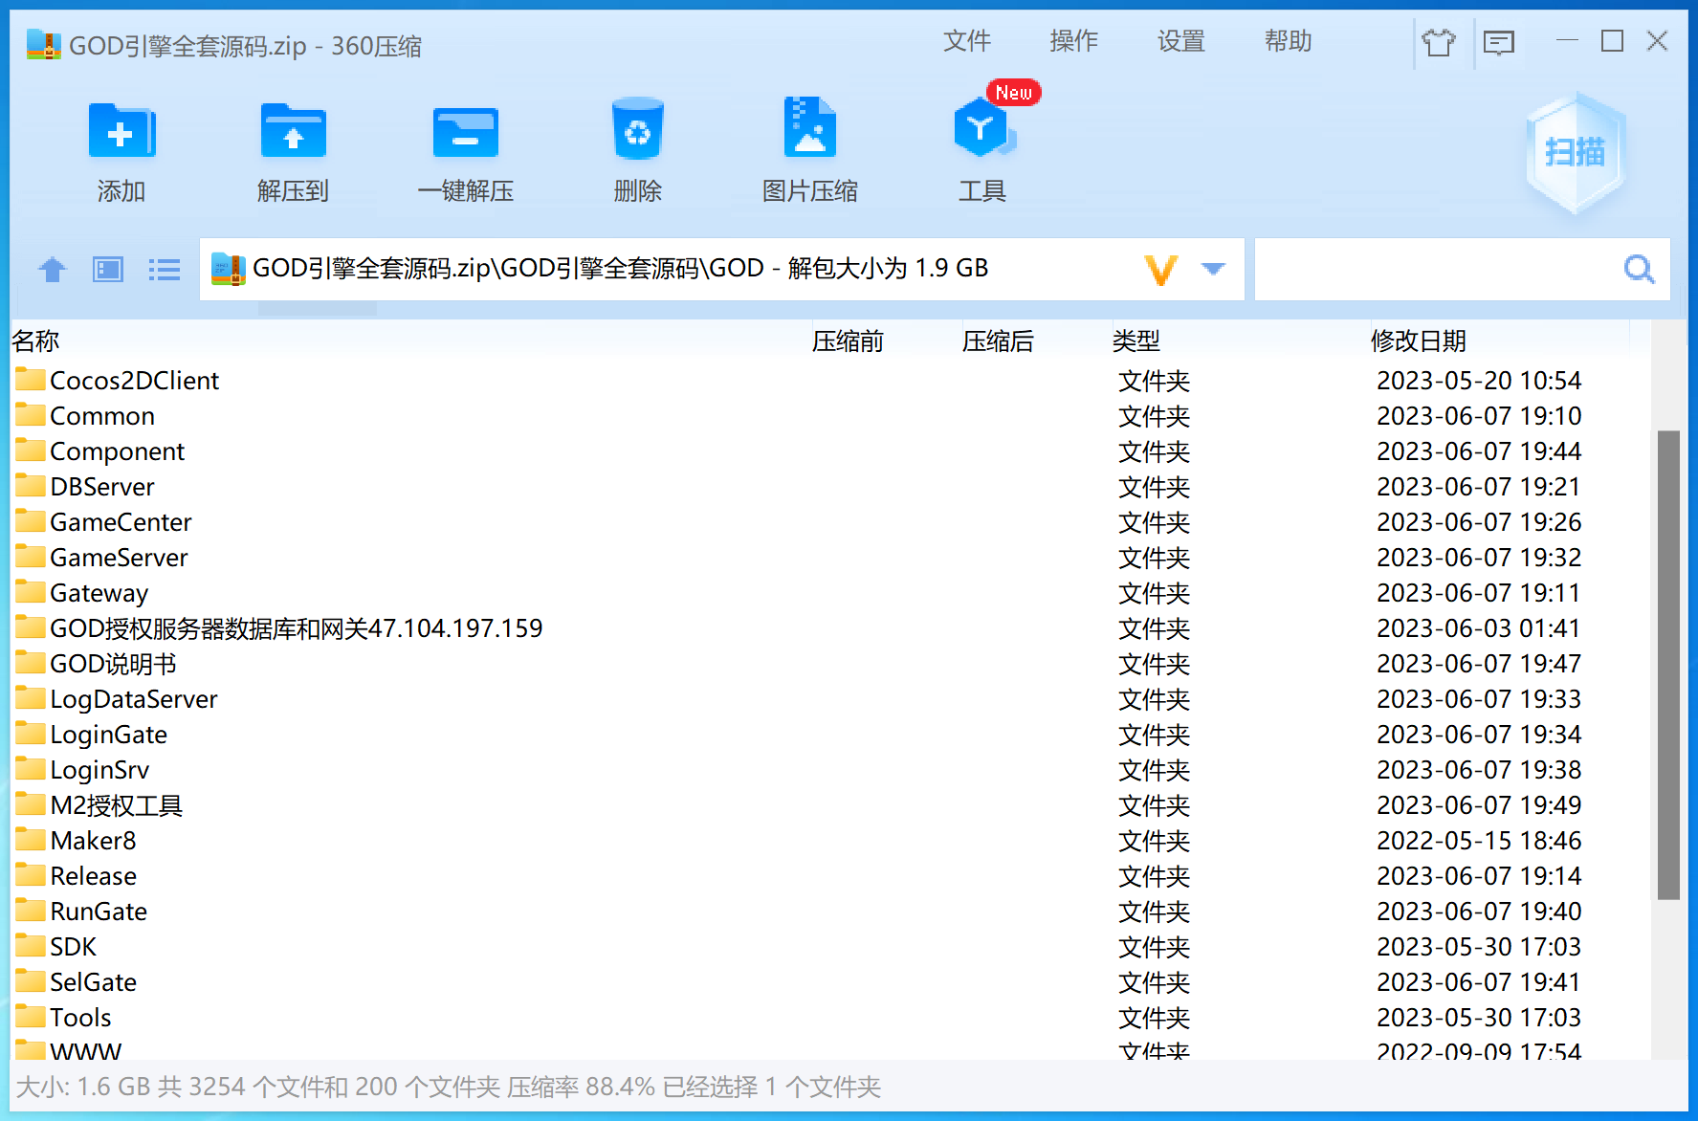
Task: Open the 工具 (Tools) icon with New badge
Action: 984,127
